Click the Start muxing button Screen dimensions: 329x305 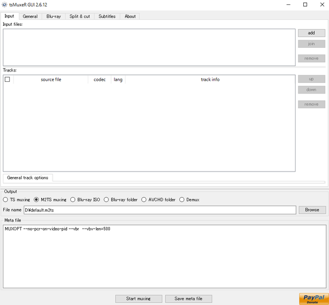click(x=139, y=299)
